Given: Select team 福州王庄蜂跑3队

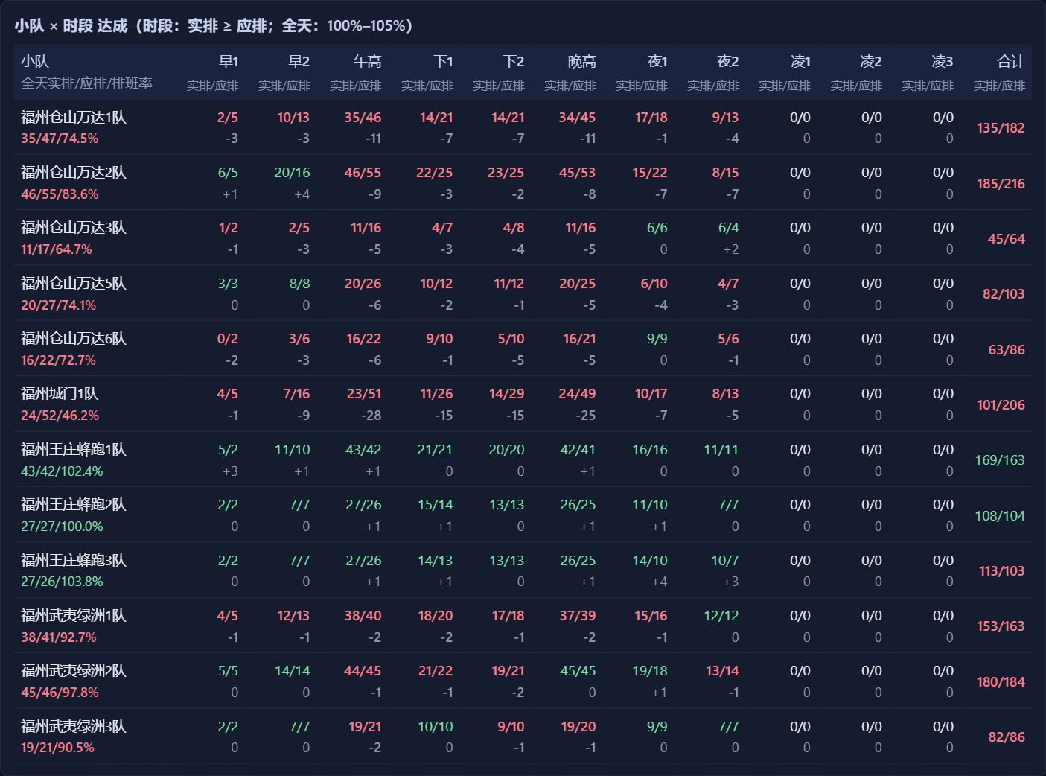Looking at the screenshot, I should pos(74,561).
